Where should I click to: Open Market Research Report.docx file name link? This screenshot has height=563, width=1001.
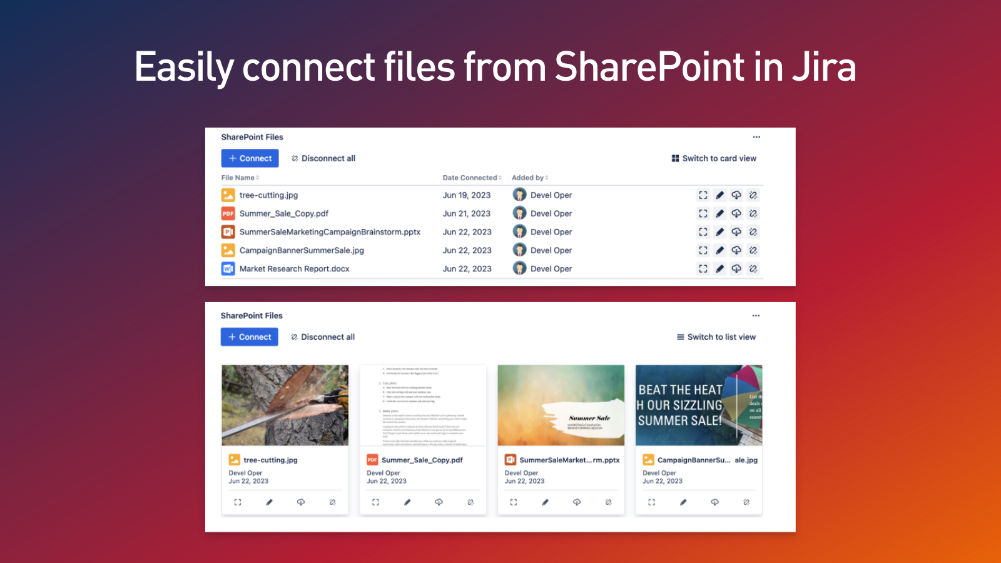pos(295,269)
